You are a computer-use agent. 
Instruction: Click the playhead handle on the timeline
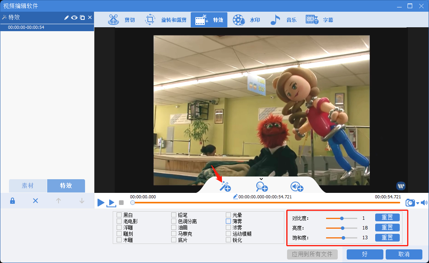[133, 203]
